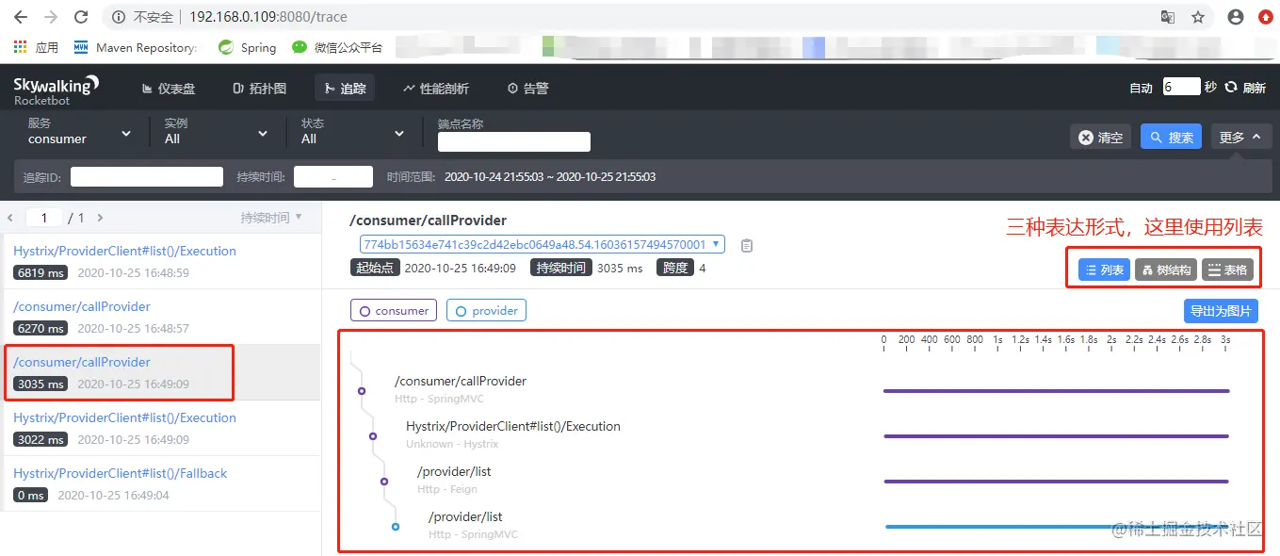Select the 3035 ms /consumer/callProvider trace
This screenshot has width=1280, height=556.
[x=160, y=373]
